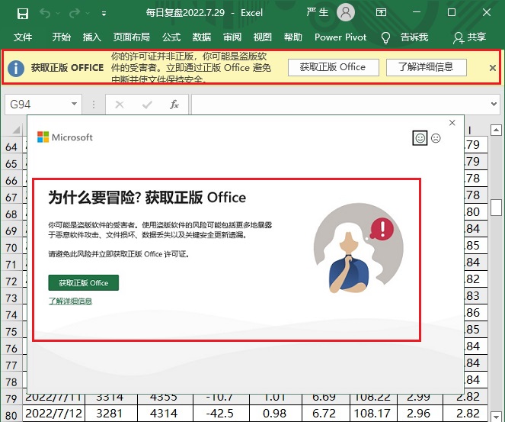The width and height of the screenshot is (505, 422).
Task: Switch to the 开始 ribbon tab
Action: click(62, 37)
